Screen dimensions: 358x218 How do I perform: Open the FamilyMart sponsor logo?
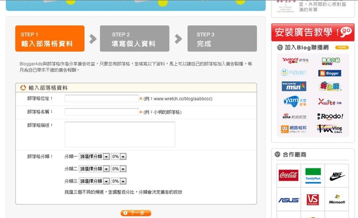313,176
